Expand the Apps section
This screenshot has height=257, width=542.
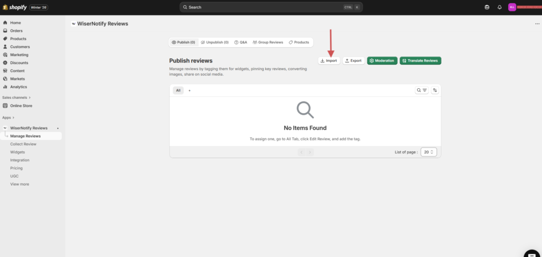pyautogui.click(x=8, y=117)
